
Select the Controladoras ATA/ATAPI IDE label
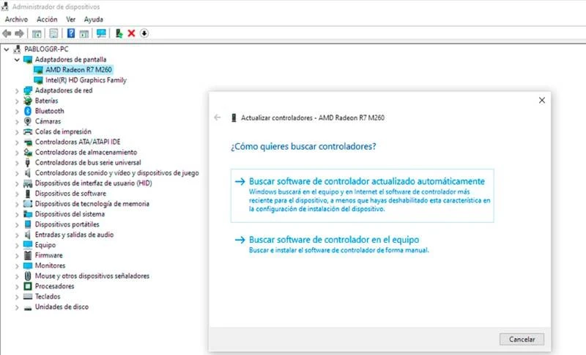coord(78,142)
